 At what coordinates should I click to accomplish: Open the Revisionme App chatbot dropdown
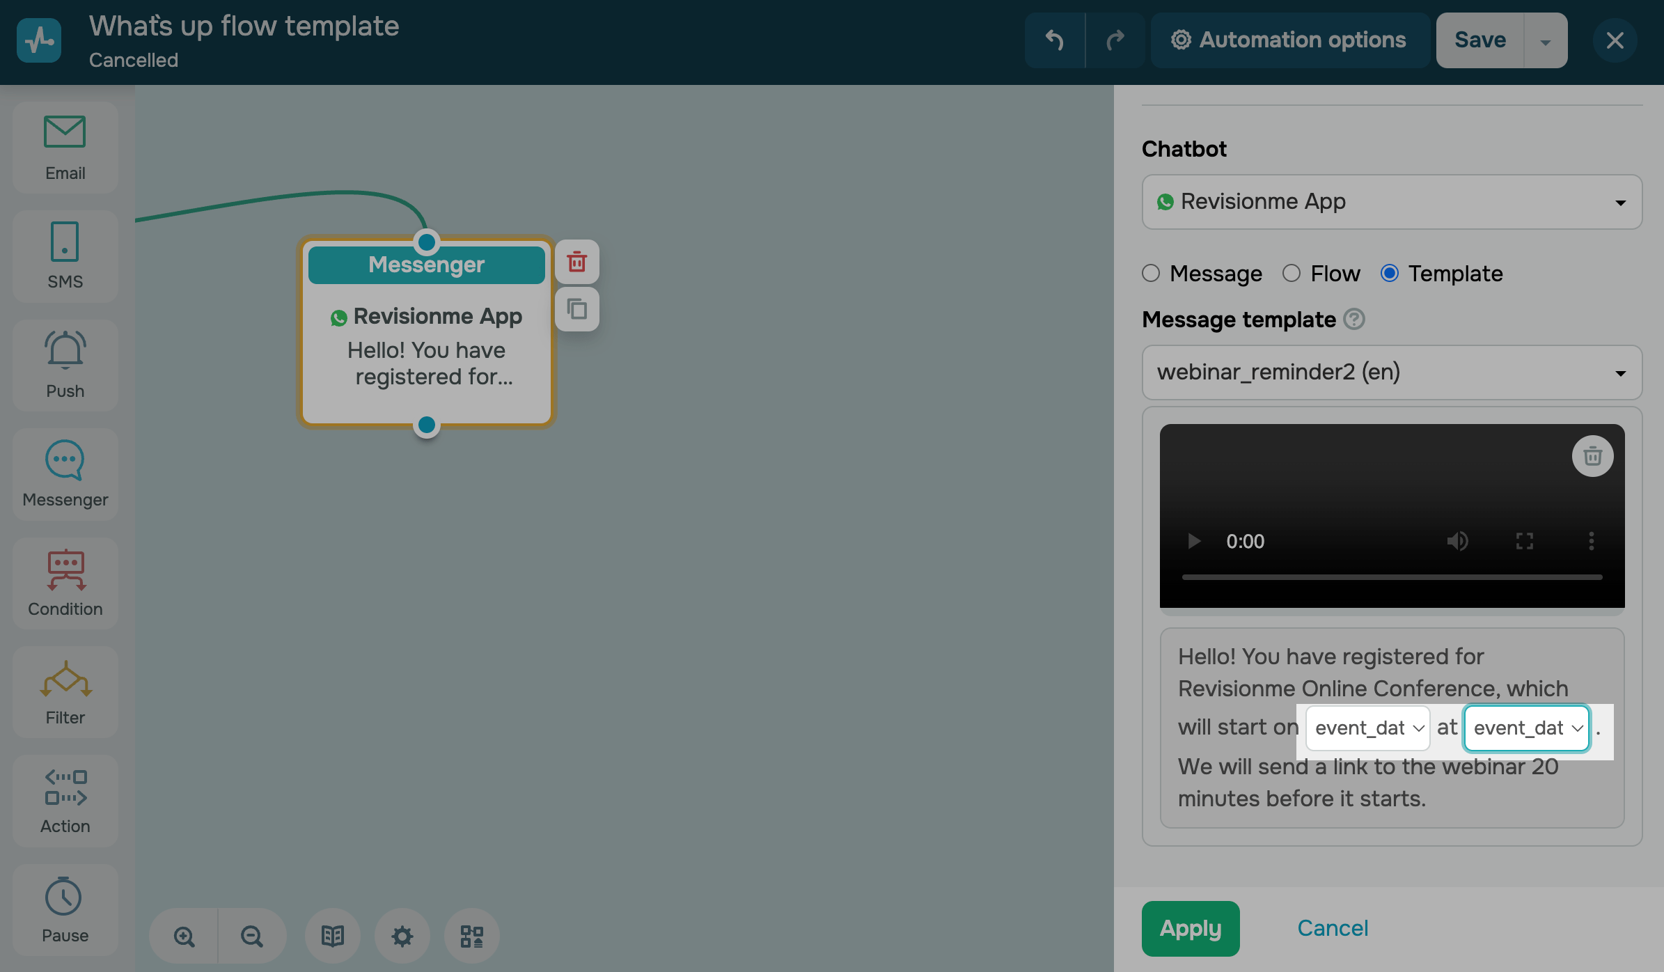pyautogui.click(x=1391, y=202)
